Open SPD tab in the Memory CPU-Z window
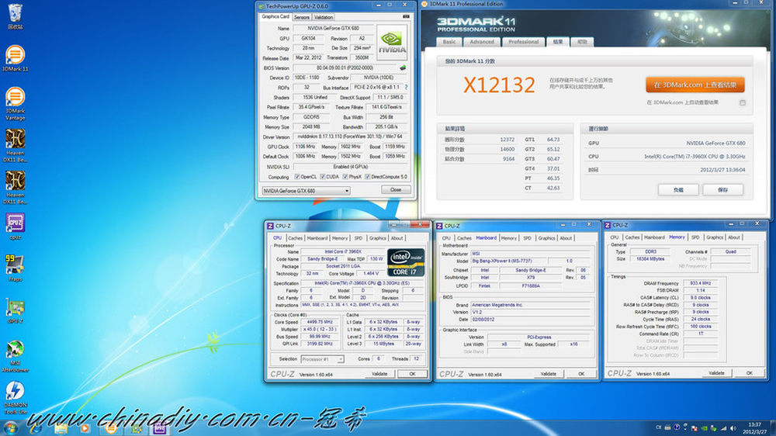The height and width of the screenshot is (436, 776). click(695, 237)
